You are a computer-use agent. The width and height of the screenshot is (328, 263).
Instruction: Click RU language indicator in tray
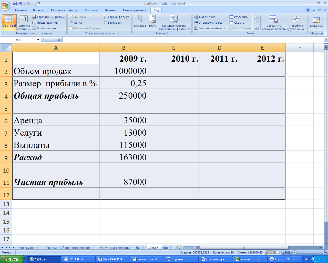click(x=306, y=259)
